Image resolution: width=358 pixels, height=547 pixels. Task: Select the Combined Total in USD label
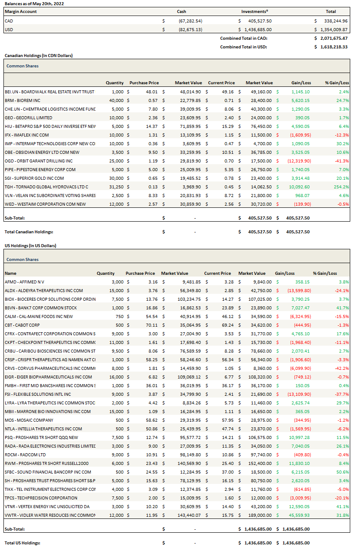[244, 47]
